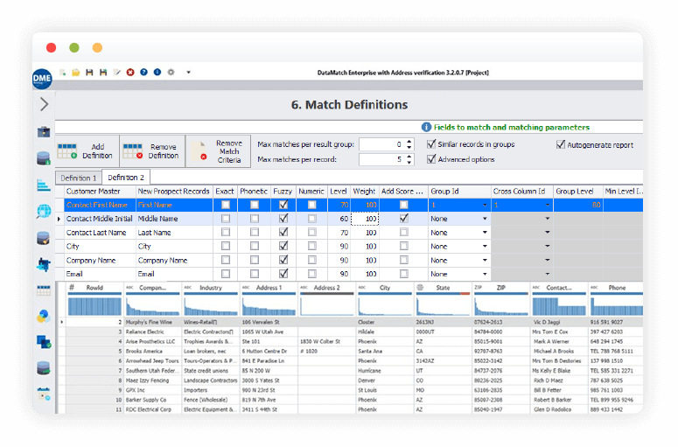
Task: Open help with the blue question mark icon
Action: pyautogui.click(x=143, y=72)
